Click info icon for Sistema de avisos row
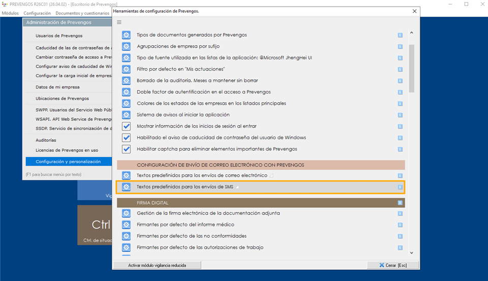 pos(400,115)
